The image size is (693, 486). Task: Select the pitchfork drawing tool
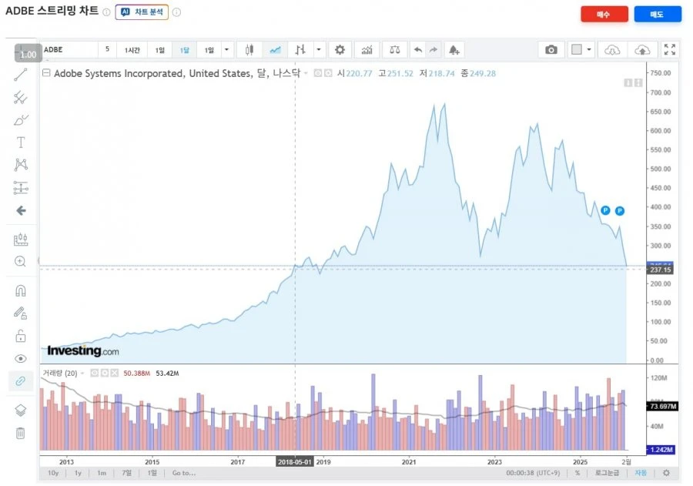pos(20,97)
